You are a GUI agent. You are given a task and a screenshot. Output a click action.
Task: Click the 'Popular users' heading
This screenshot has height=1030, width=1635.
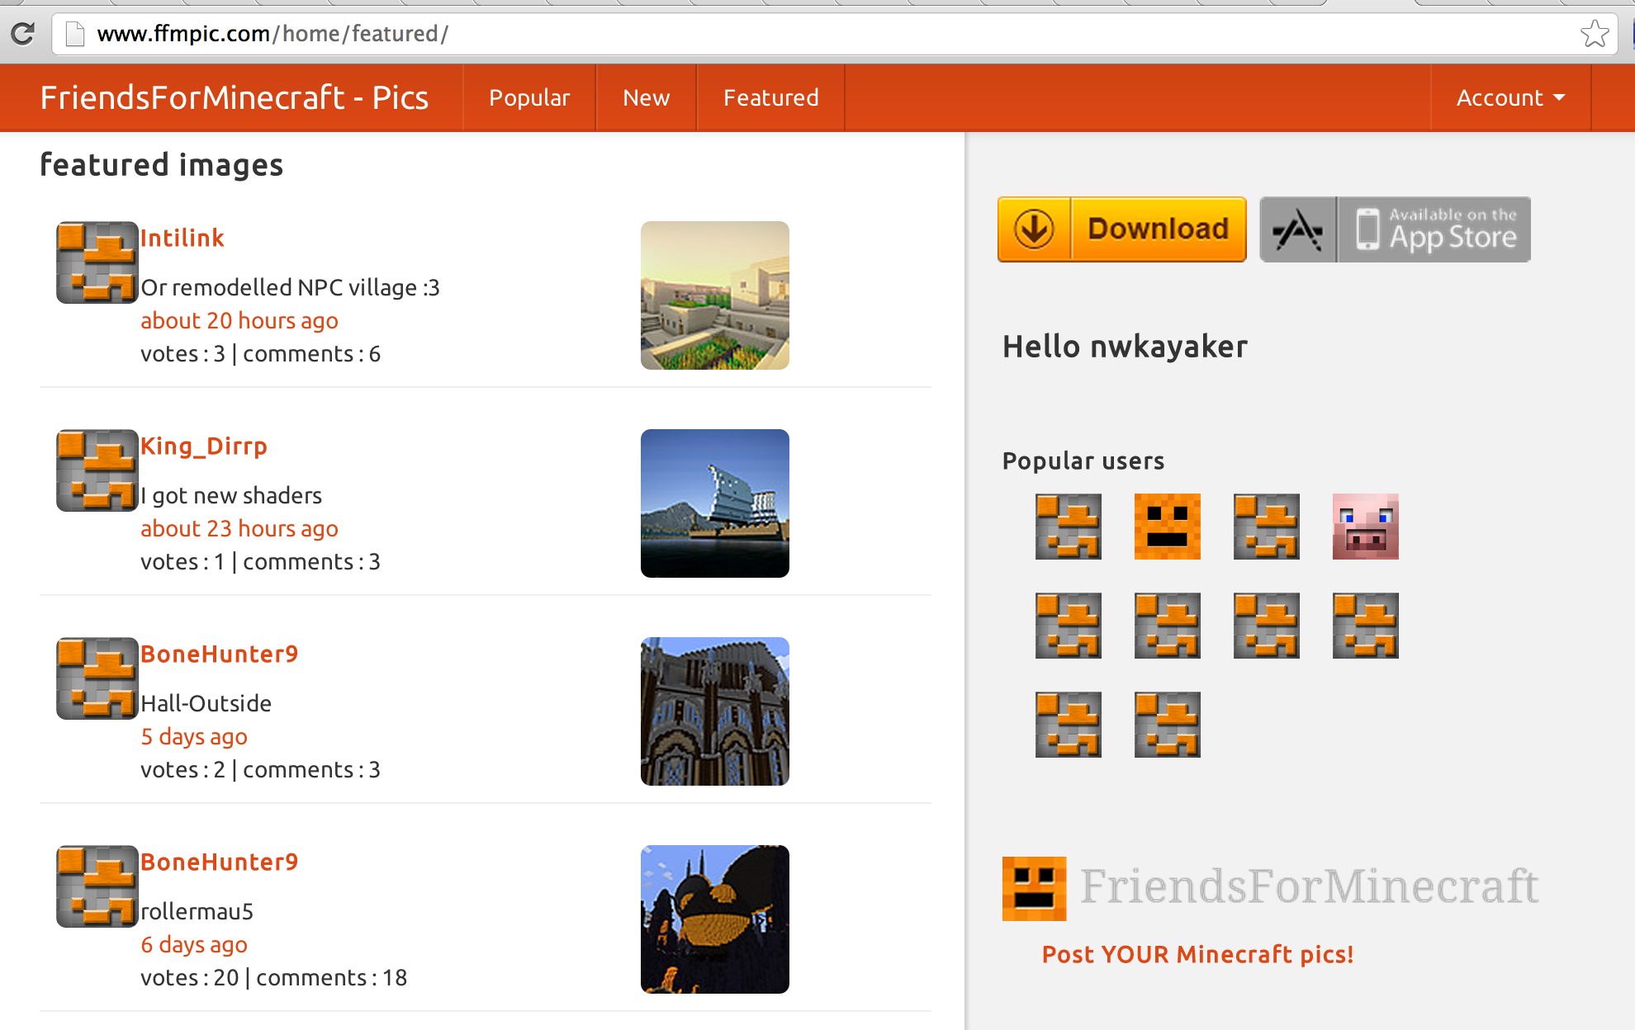(1083, 461)
